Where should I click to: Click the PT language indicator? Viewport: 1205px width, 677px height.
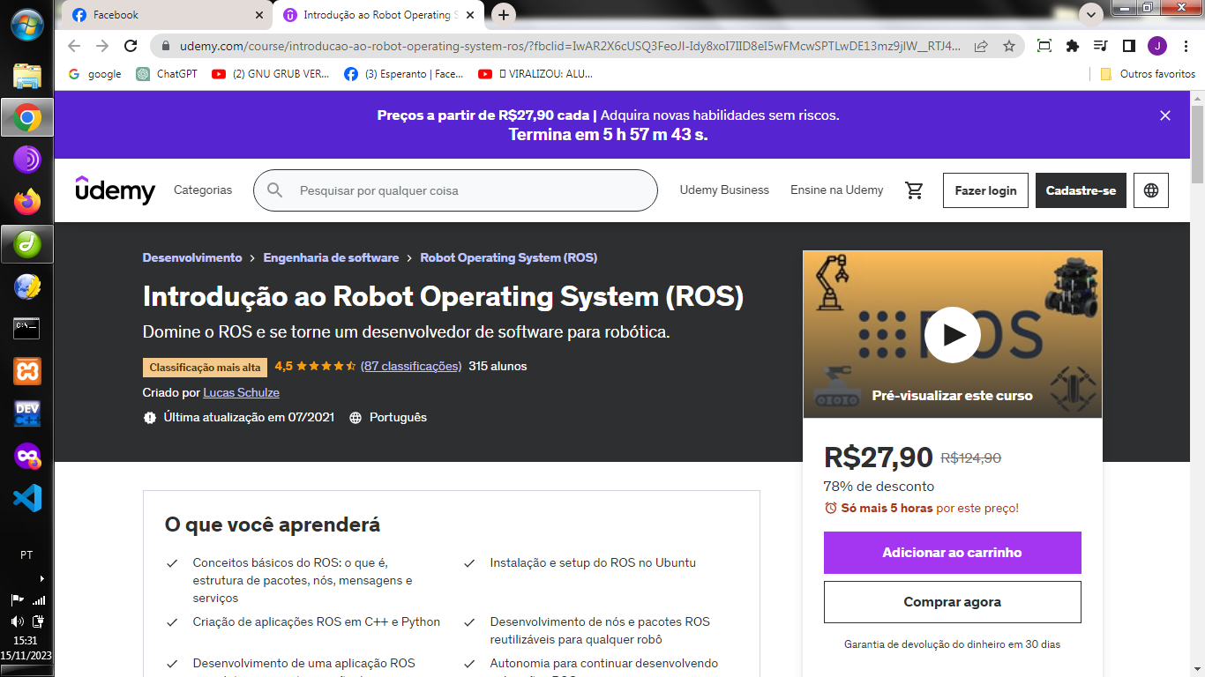[26, 555]
